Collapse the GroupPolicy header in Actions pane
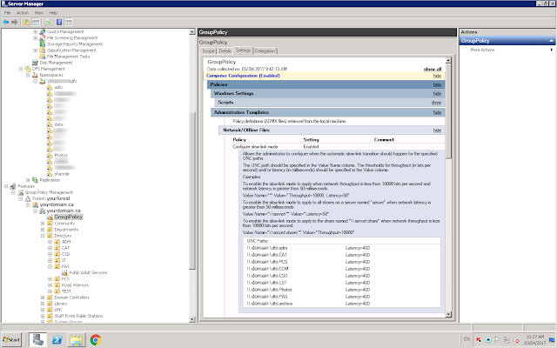557x348 pixels. (551, 41)
